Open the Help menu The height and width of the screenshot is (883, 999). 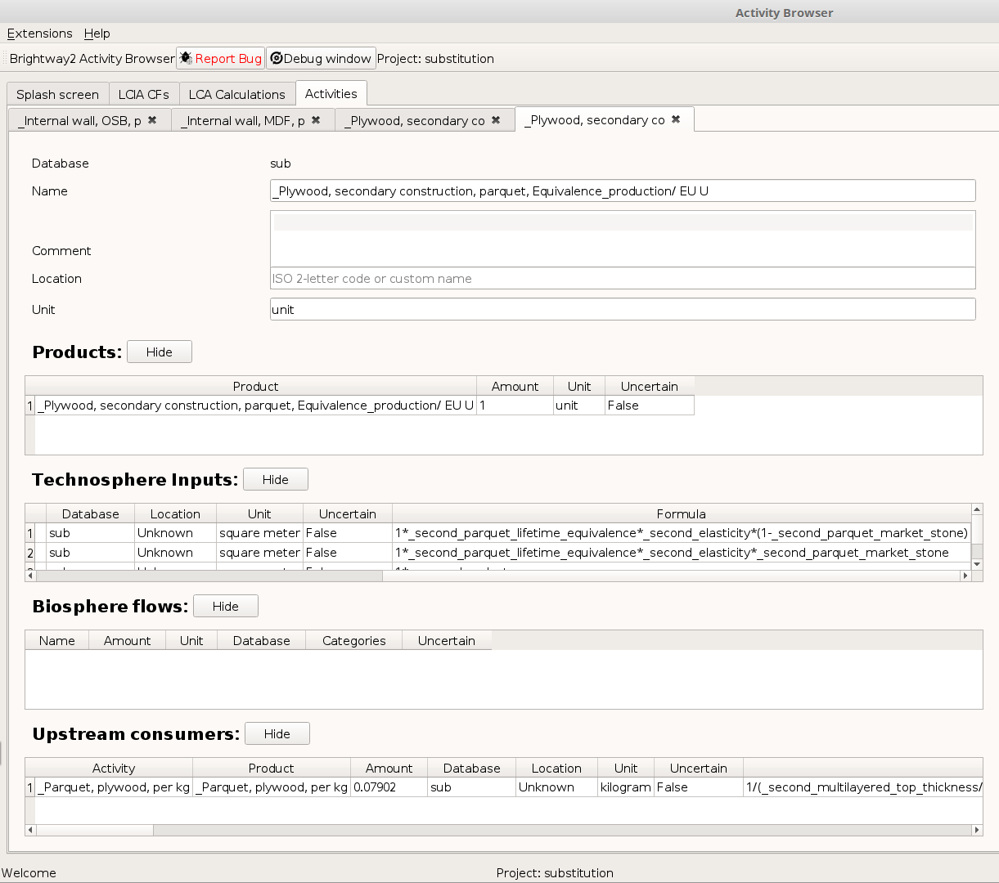coord(97,34)
